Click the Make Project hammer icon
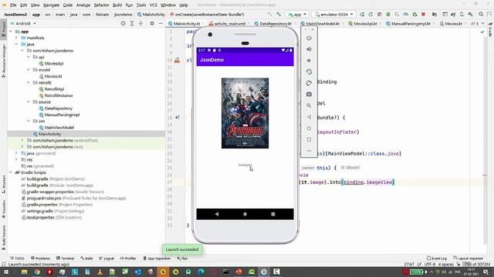494x277 pixels. click(279, 14)
